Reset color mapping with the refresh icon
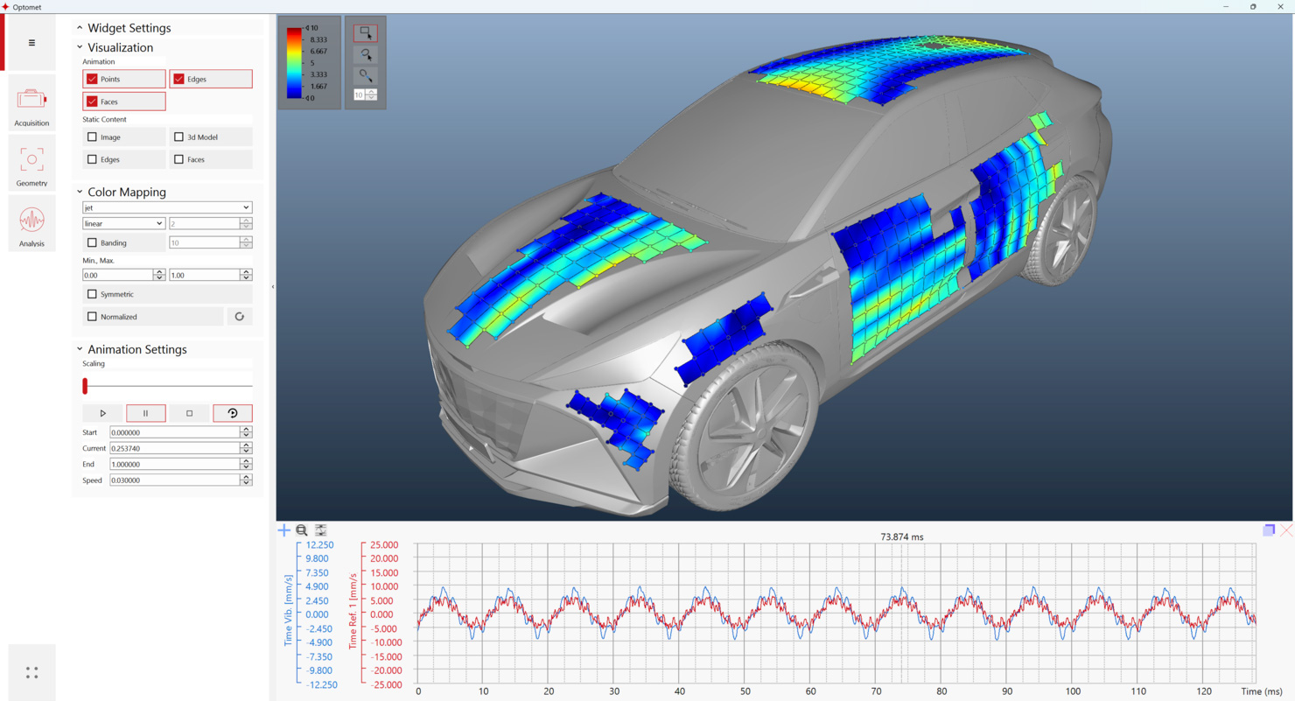The width and height of the screenshot is (1295, 701). [x=239, y=317]
